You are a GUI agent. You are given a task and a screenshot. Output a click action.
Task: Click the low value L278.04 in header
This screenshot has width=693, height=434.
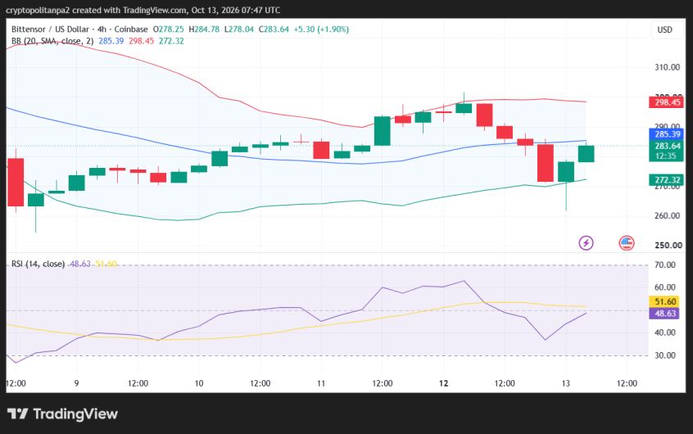click(x=239, y=29)
